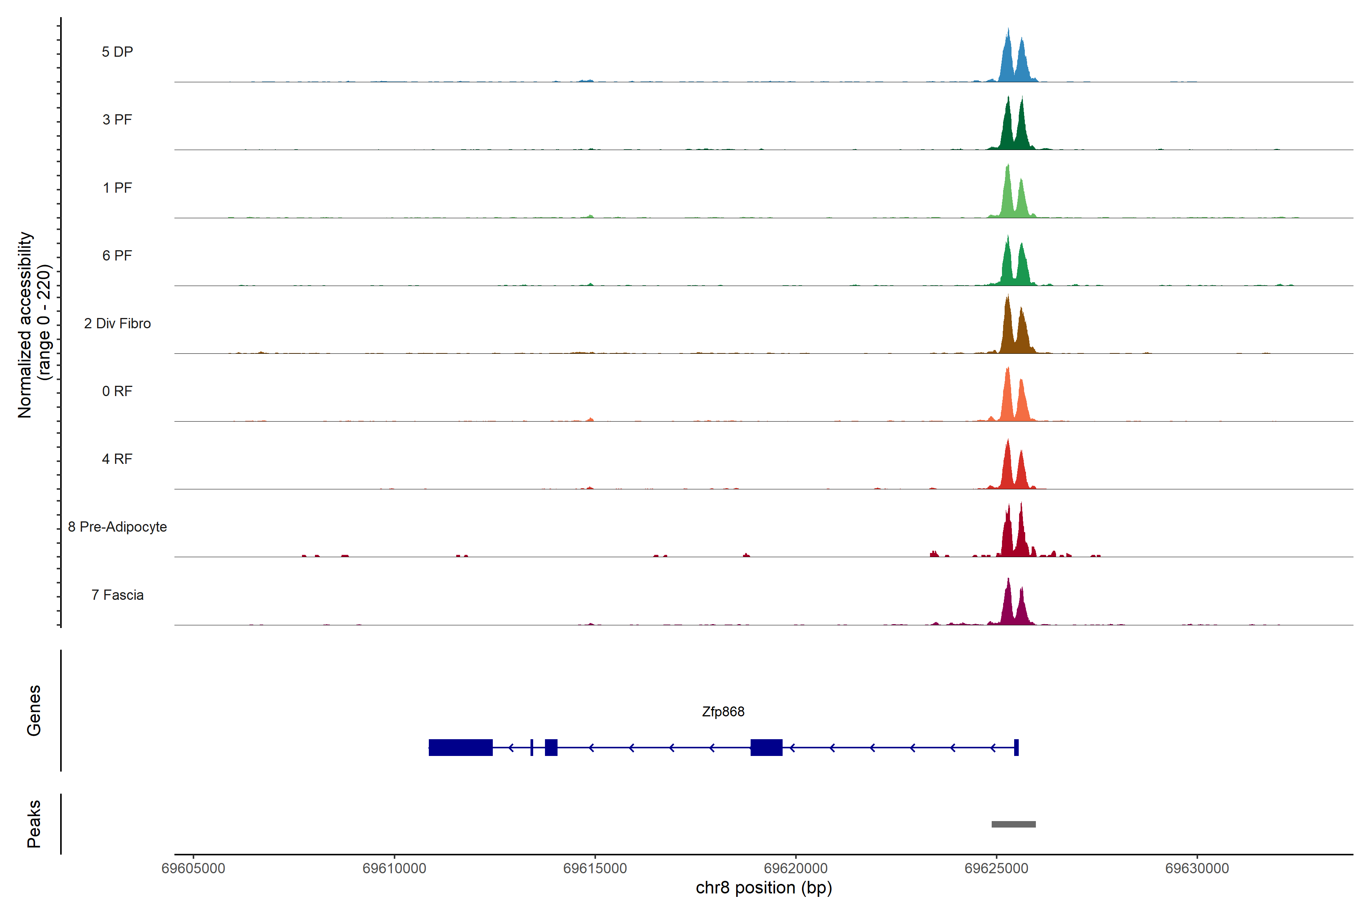Click the 1 PF track label
This screenshot has height=914, width=1371.
click(x=117, y=188)
